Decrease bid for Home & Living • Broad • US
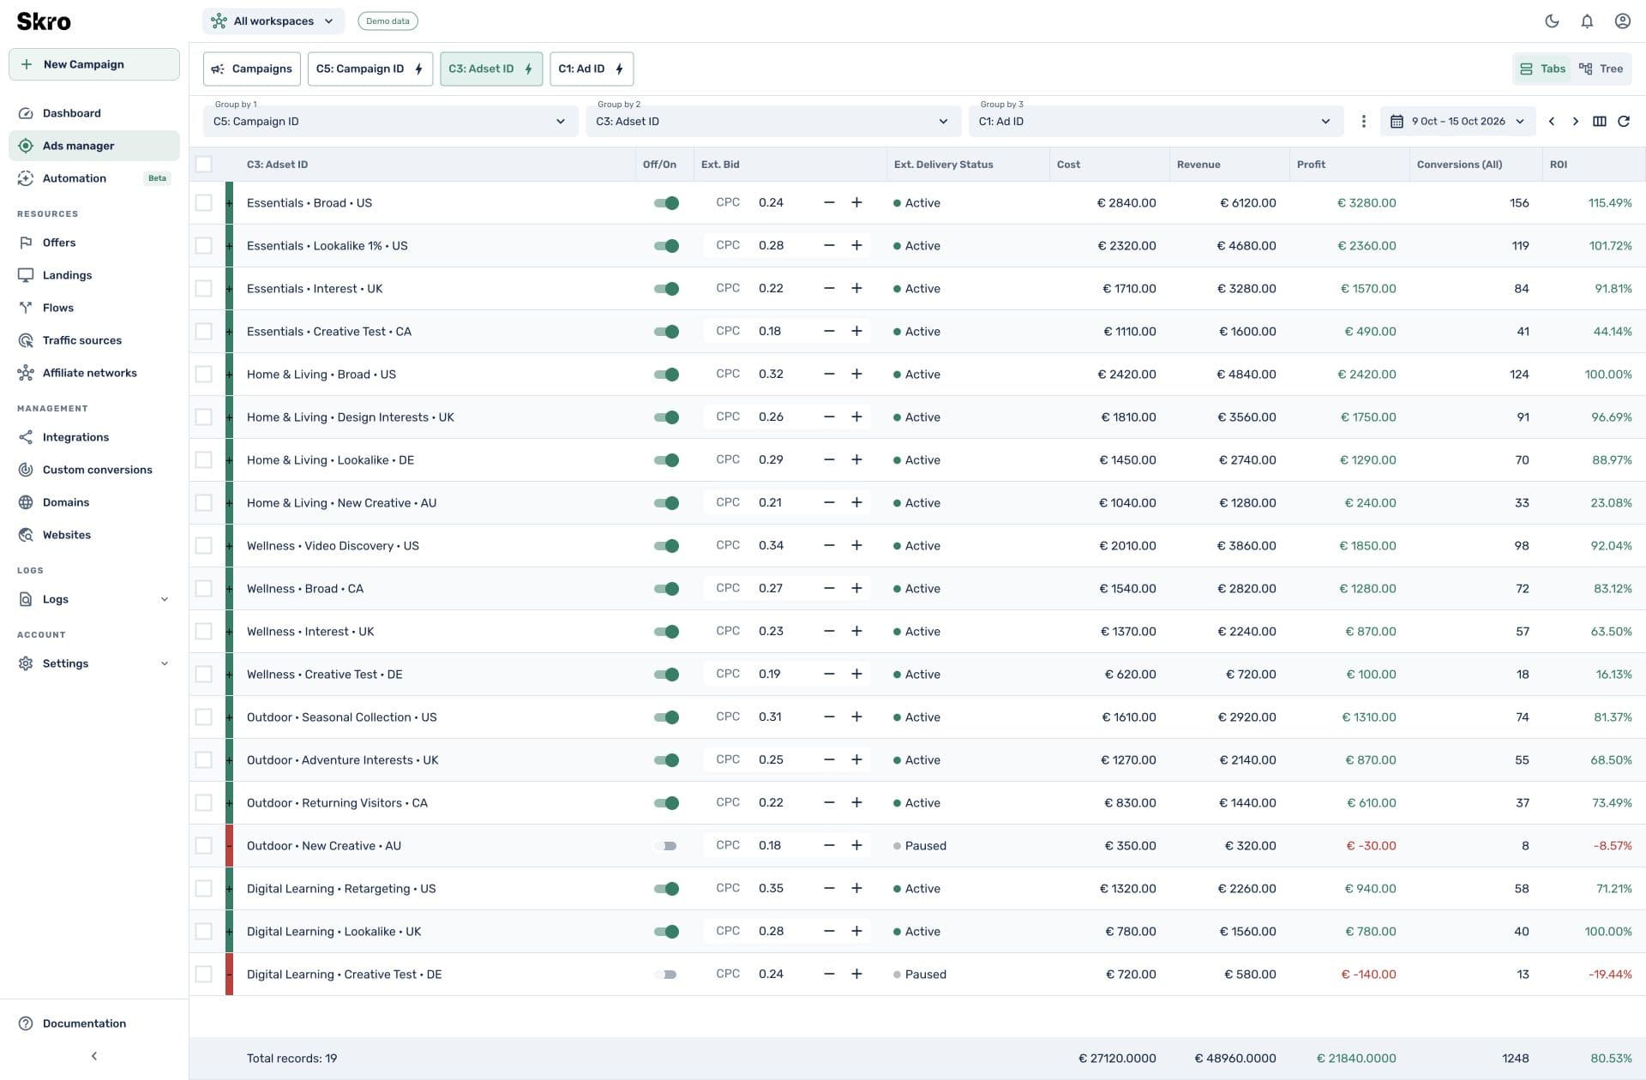This screenshot has width=1646, height=1080. coord(829,375)
